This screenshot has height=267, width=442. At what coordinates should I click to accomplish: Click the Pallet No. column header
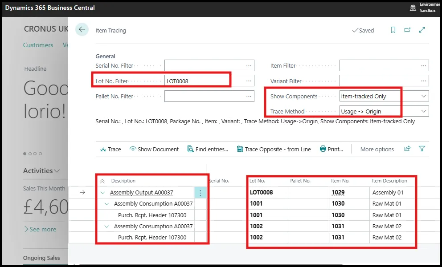point(300,181)
